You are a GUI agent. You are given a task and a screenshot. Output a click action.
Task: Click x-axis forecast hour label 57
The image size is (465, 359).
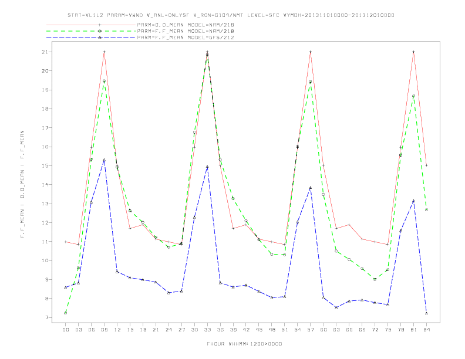[x=311, y=330]
